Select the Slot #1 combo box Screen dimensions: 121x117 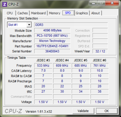19,25
